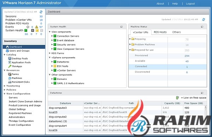Sort by the Datastore column header
Screen dimensions: 212x137
[65, 103]
